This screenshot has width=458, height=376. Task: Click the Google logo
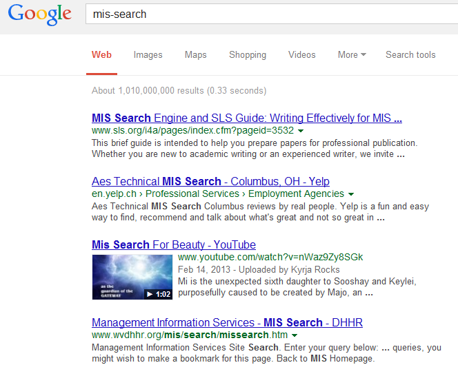[x=39, y=14]
